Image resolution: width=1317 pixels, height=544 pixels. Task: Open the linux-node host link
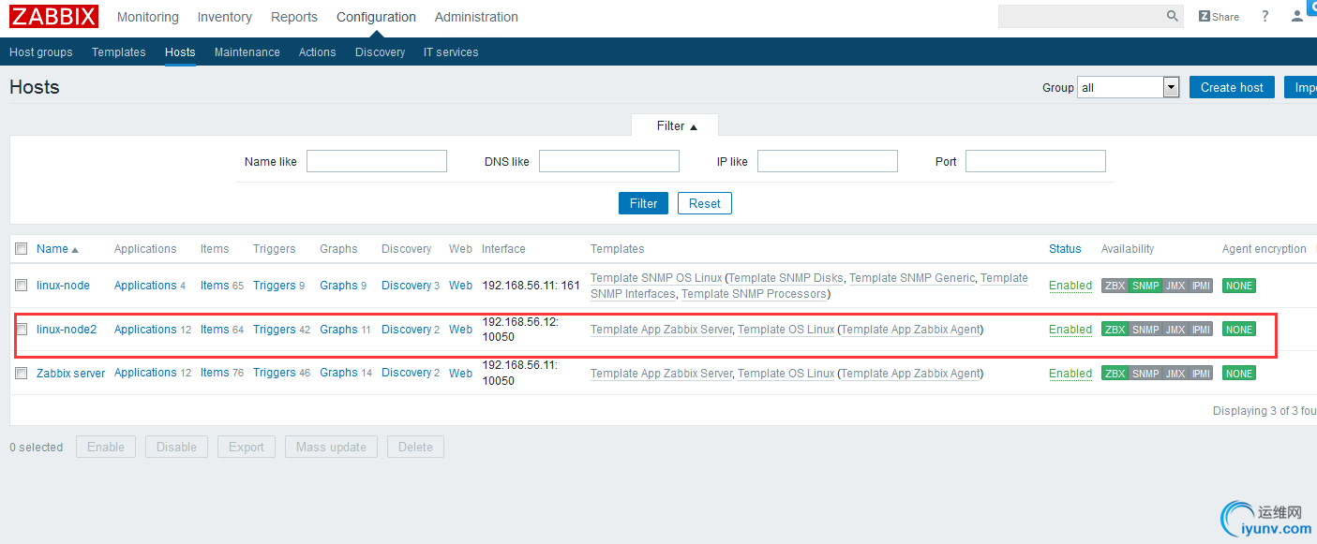pyautogui.click(x=63, y=286)
